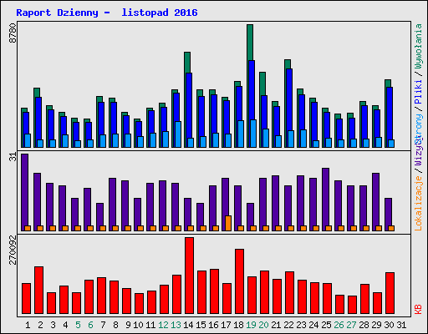The width and height of the screenshot is (428, 334).
Task: Click the orange Lokalizacje legend label
Action: click(x=418, y=204)
